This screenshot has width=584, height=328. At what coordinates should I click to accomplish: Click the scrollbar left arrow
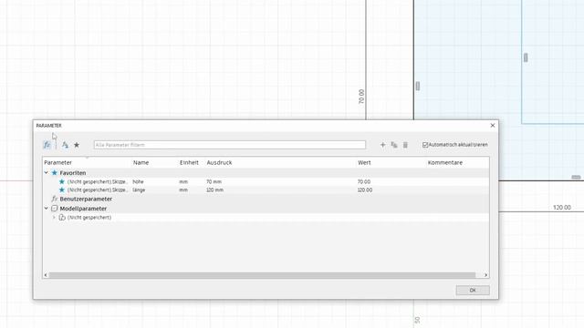(x=46, y=275)
